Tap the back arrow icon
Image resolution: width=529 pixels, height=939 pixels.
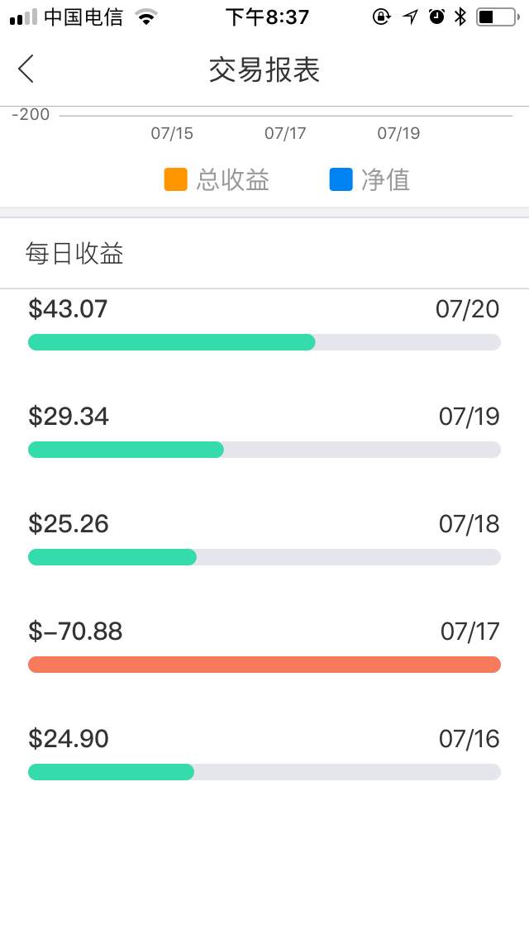26,69
